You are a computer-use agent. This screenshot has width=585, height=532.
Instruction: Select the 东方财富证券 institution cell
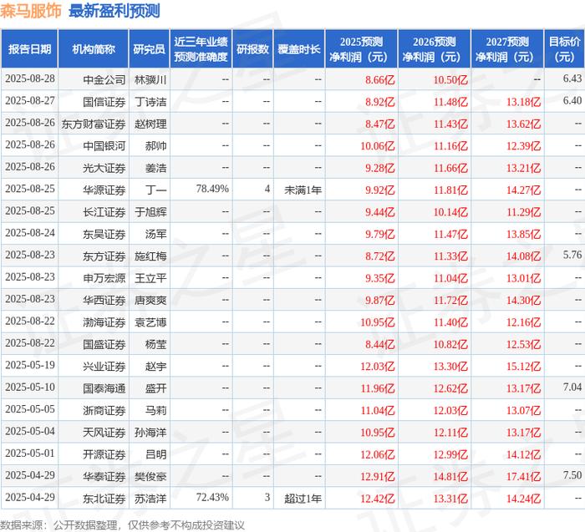coord(94,124)
